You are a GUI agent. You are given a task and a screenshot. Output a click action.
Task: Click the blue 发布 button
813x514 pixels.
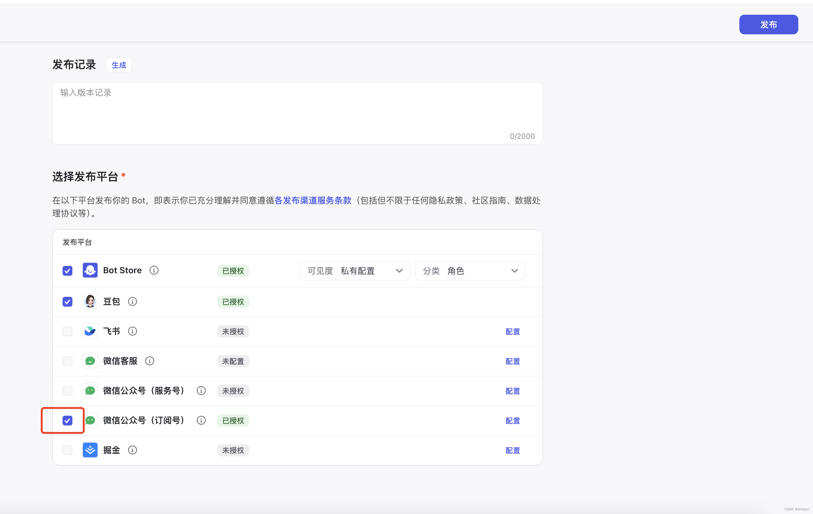(769, 24)
